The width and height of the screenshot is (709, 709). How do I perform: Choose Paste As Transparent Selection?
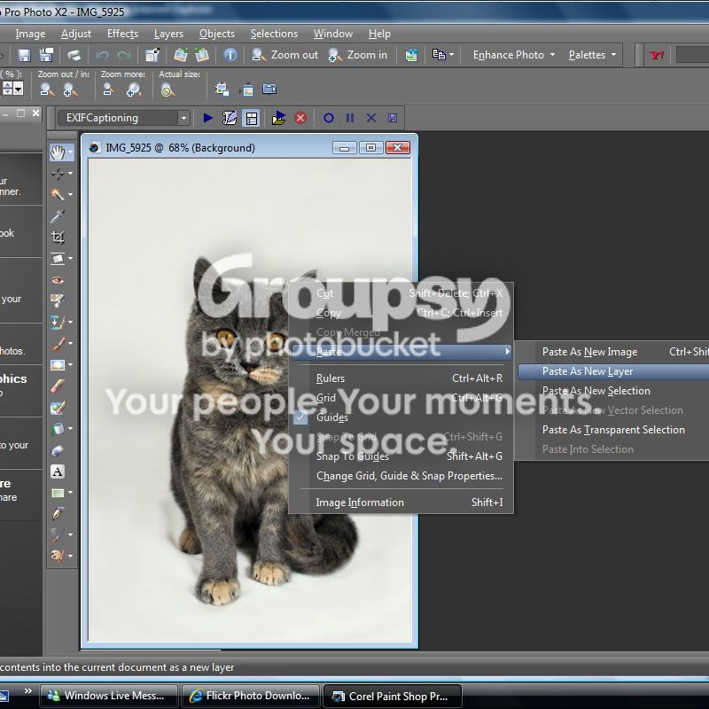tap(613, 430)
